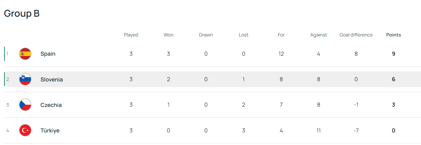Click Slovenia's rank number 2
This screenshot has width=421, height=145.
pos(8,79)
